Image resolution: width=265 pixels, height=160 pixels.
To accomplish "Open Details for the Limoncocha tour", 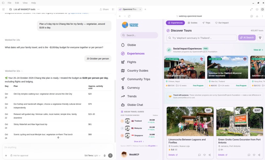I will pos(173,155).
